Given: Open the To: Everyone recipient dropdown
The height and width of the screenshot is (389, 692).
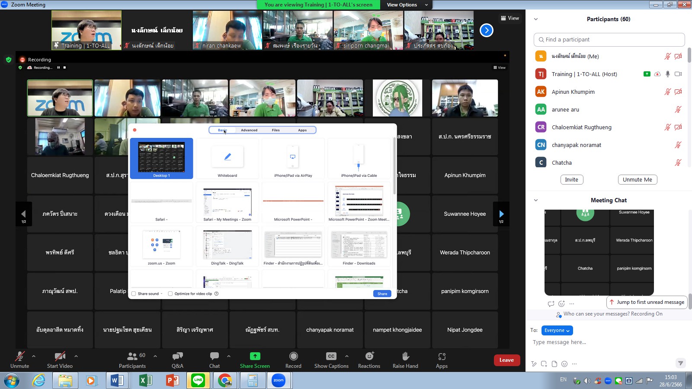Looking at the screenshot, I should pos(557,330).
